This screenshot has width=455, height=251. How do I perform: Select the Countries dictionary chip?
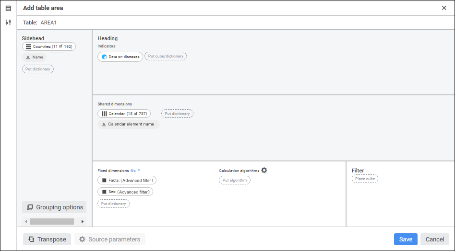click(x=49, y=46)
